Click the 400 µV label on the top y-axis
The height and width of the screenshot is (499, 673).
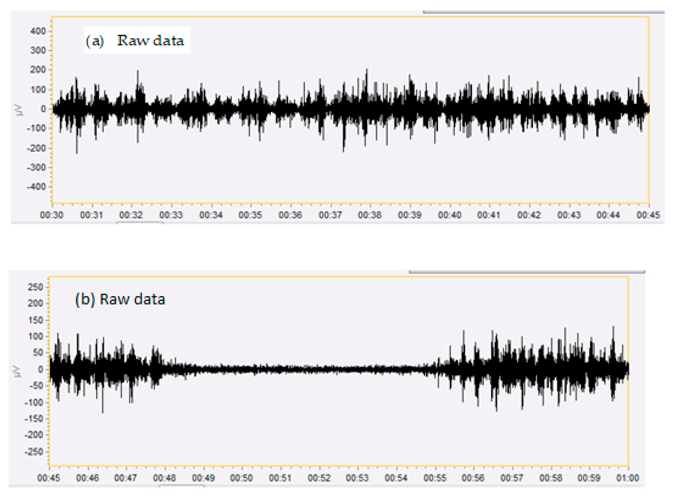pos(38,31)
